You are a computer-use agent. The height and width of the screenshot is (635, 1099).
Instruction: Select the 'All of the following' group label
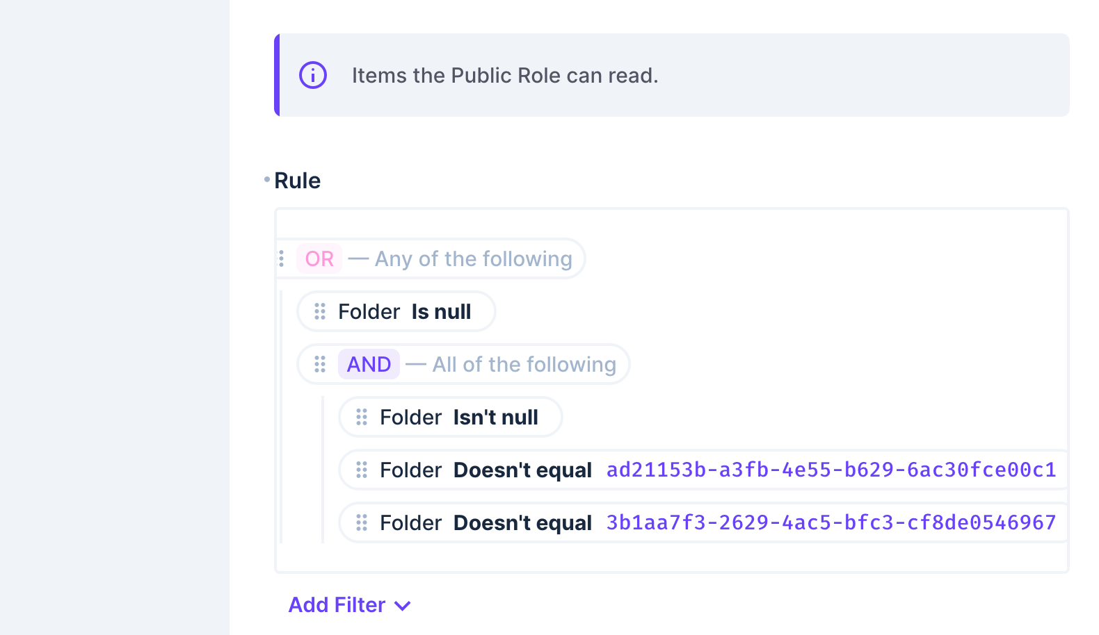click(x=524, y=364)
